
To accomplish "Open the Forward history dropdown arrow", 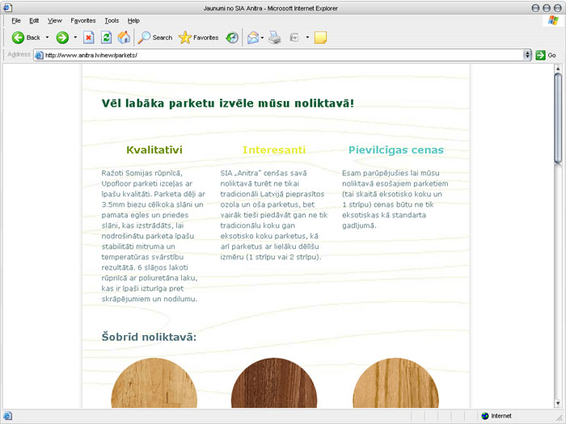I will coord(75,37).
